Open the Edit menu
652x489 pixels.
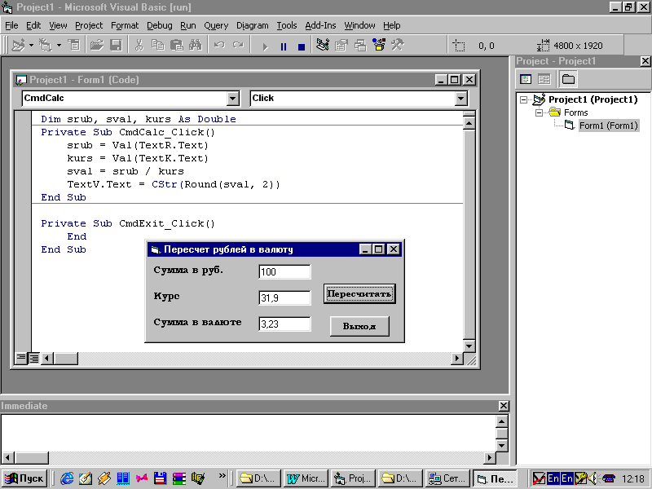pyautogui.click(x=33, y=26)
